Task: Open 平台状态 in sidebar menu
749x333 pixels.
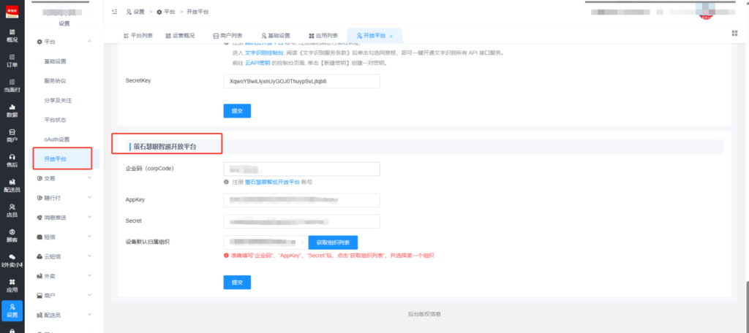Action: point(55,120)
